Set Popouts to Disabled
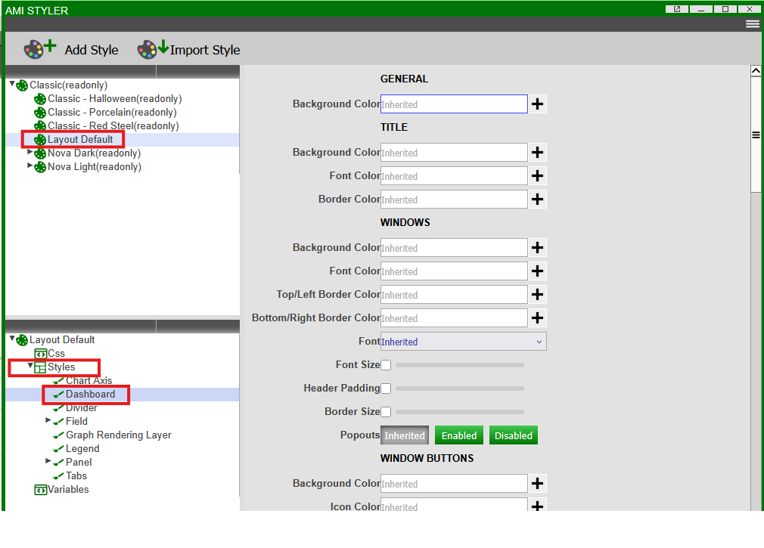 click(x=513, y=435)
